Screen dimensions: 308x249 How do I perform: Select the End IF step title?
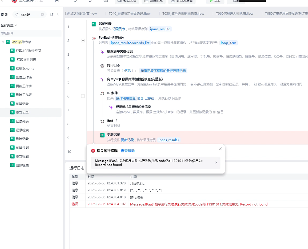[x=112, y=121]
